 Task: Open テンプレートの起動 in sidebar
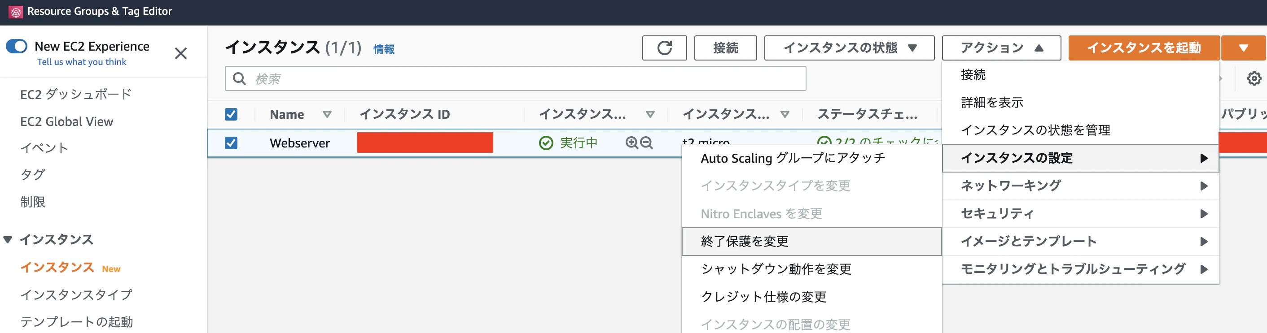[x=76, y=322]
